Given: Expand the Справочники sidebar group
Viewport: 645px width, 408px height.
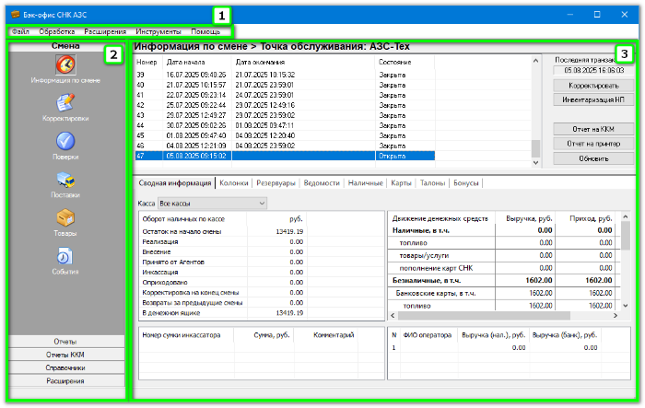Looking at the screenshot, I should pyautogui.click(x=65, y=367).
